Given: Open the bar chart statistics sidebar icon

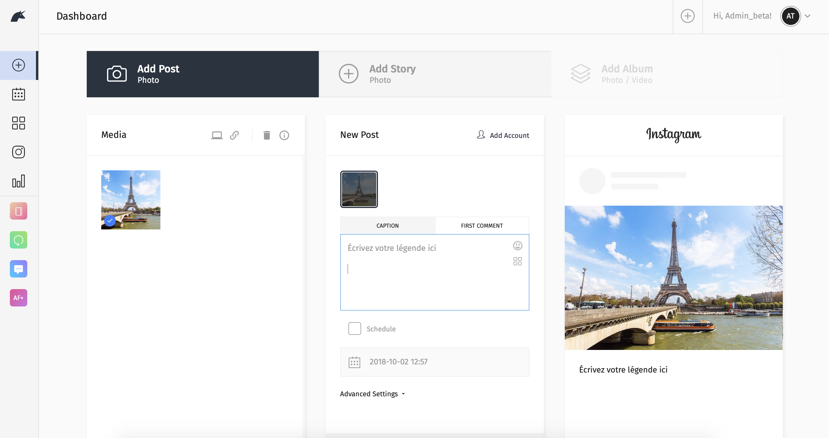Looking at the screenshot, I should [19, 181].
